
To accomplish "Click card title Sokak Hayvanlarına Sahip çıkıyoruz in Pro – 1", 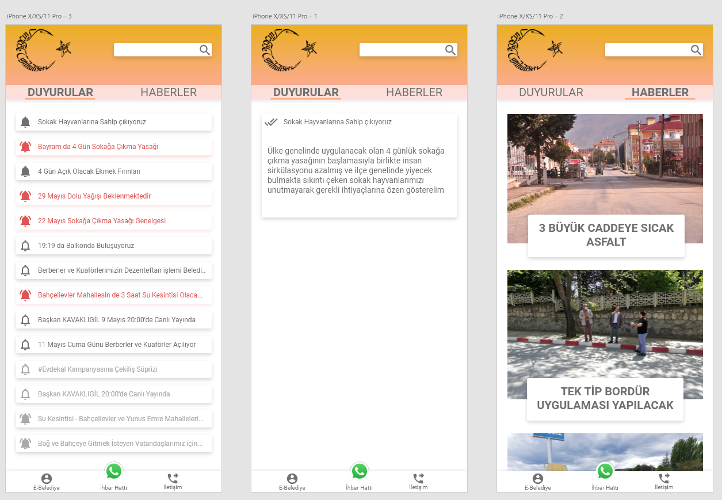I will (x=338, y=122).
